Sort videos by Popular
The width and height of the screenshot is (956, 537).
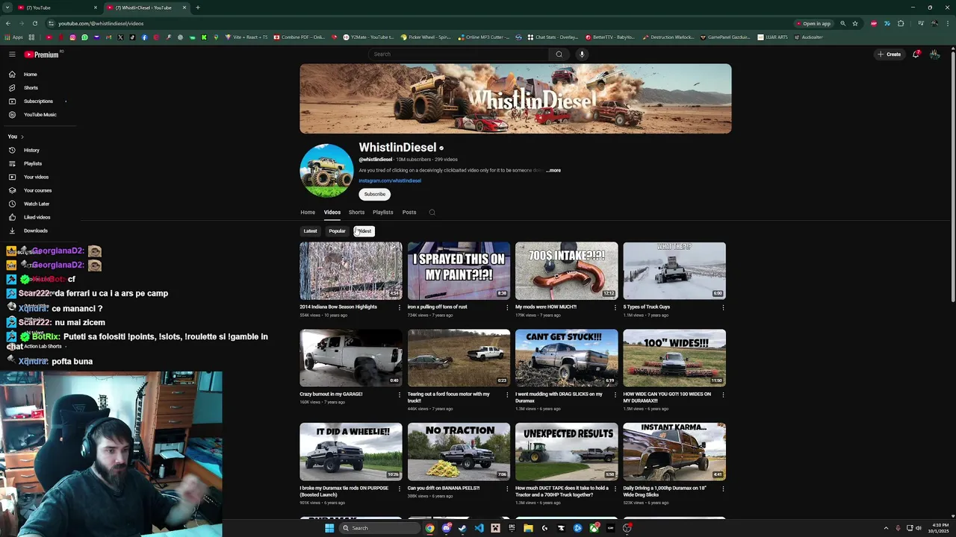[337, 231]
